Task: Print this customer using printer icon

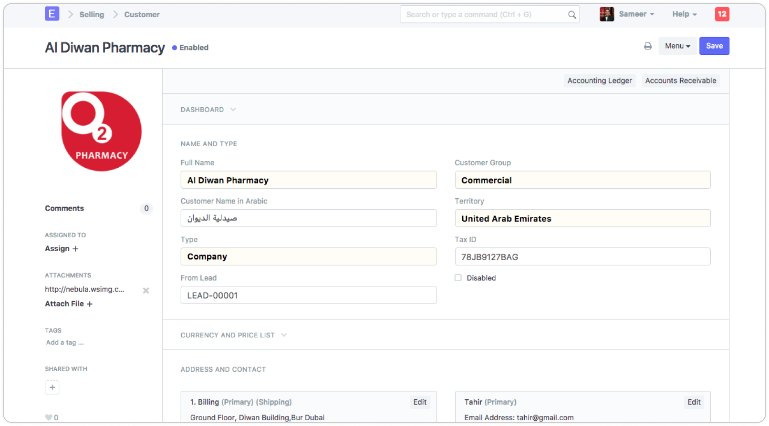Action: 647,46
